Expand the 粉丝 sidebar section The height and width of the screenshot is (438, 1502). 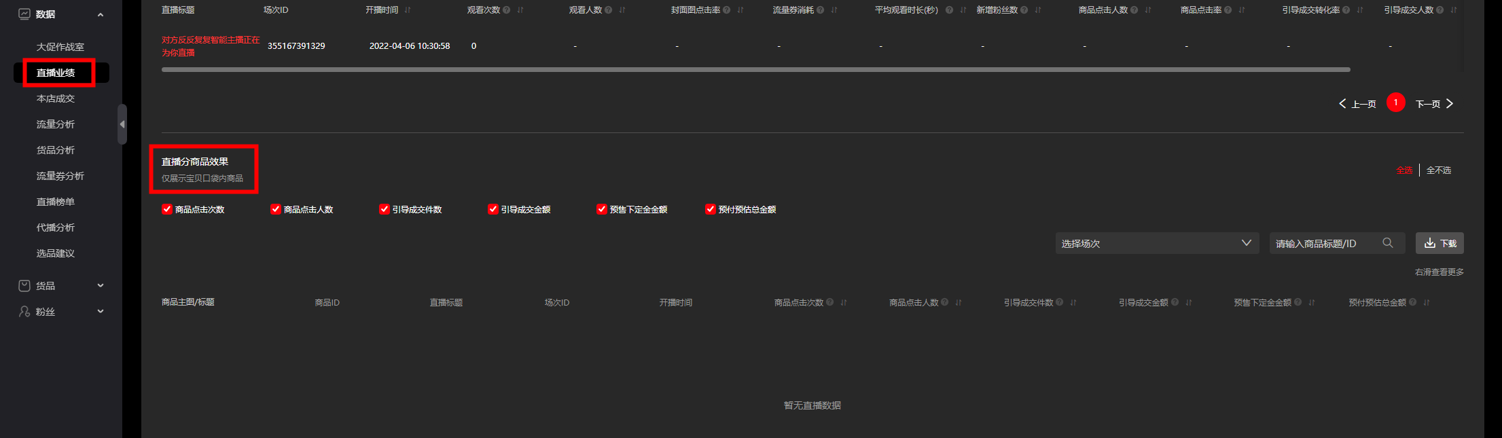coord(101,312)
